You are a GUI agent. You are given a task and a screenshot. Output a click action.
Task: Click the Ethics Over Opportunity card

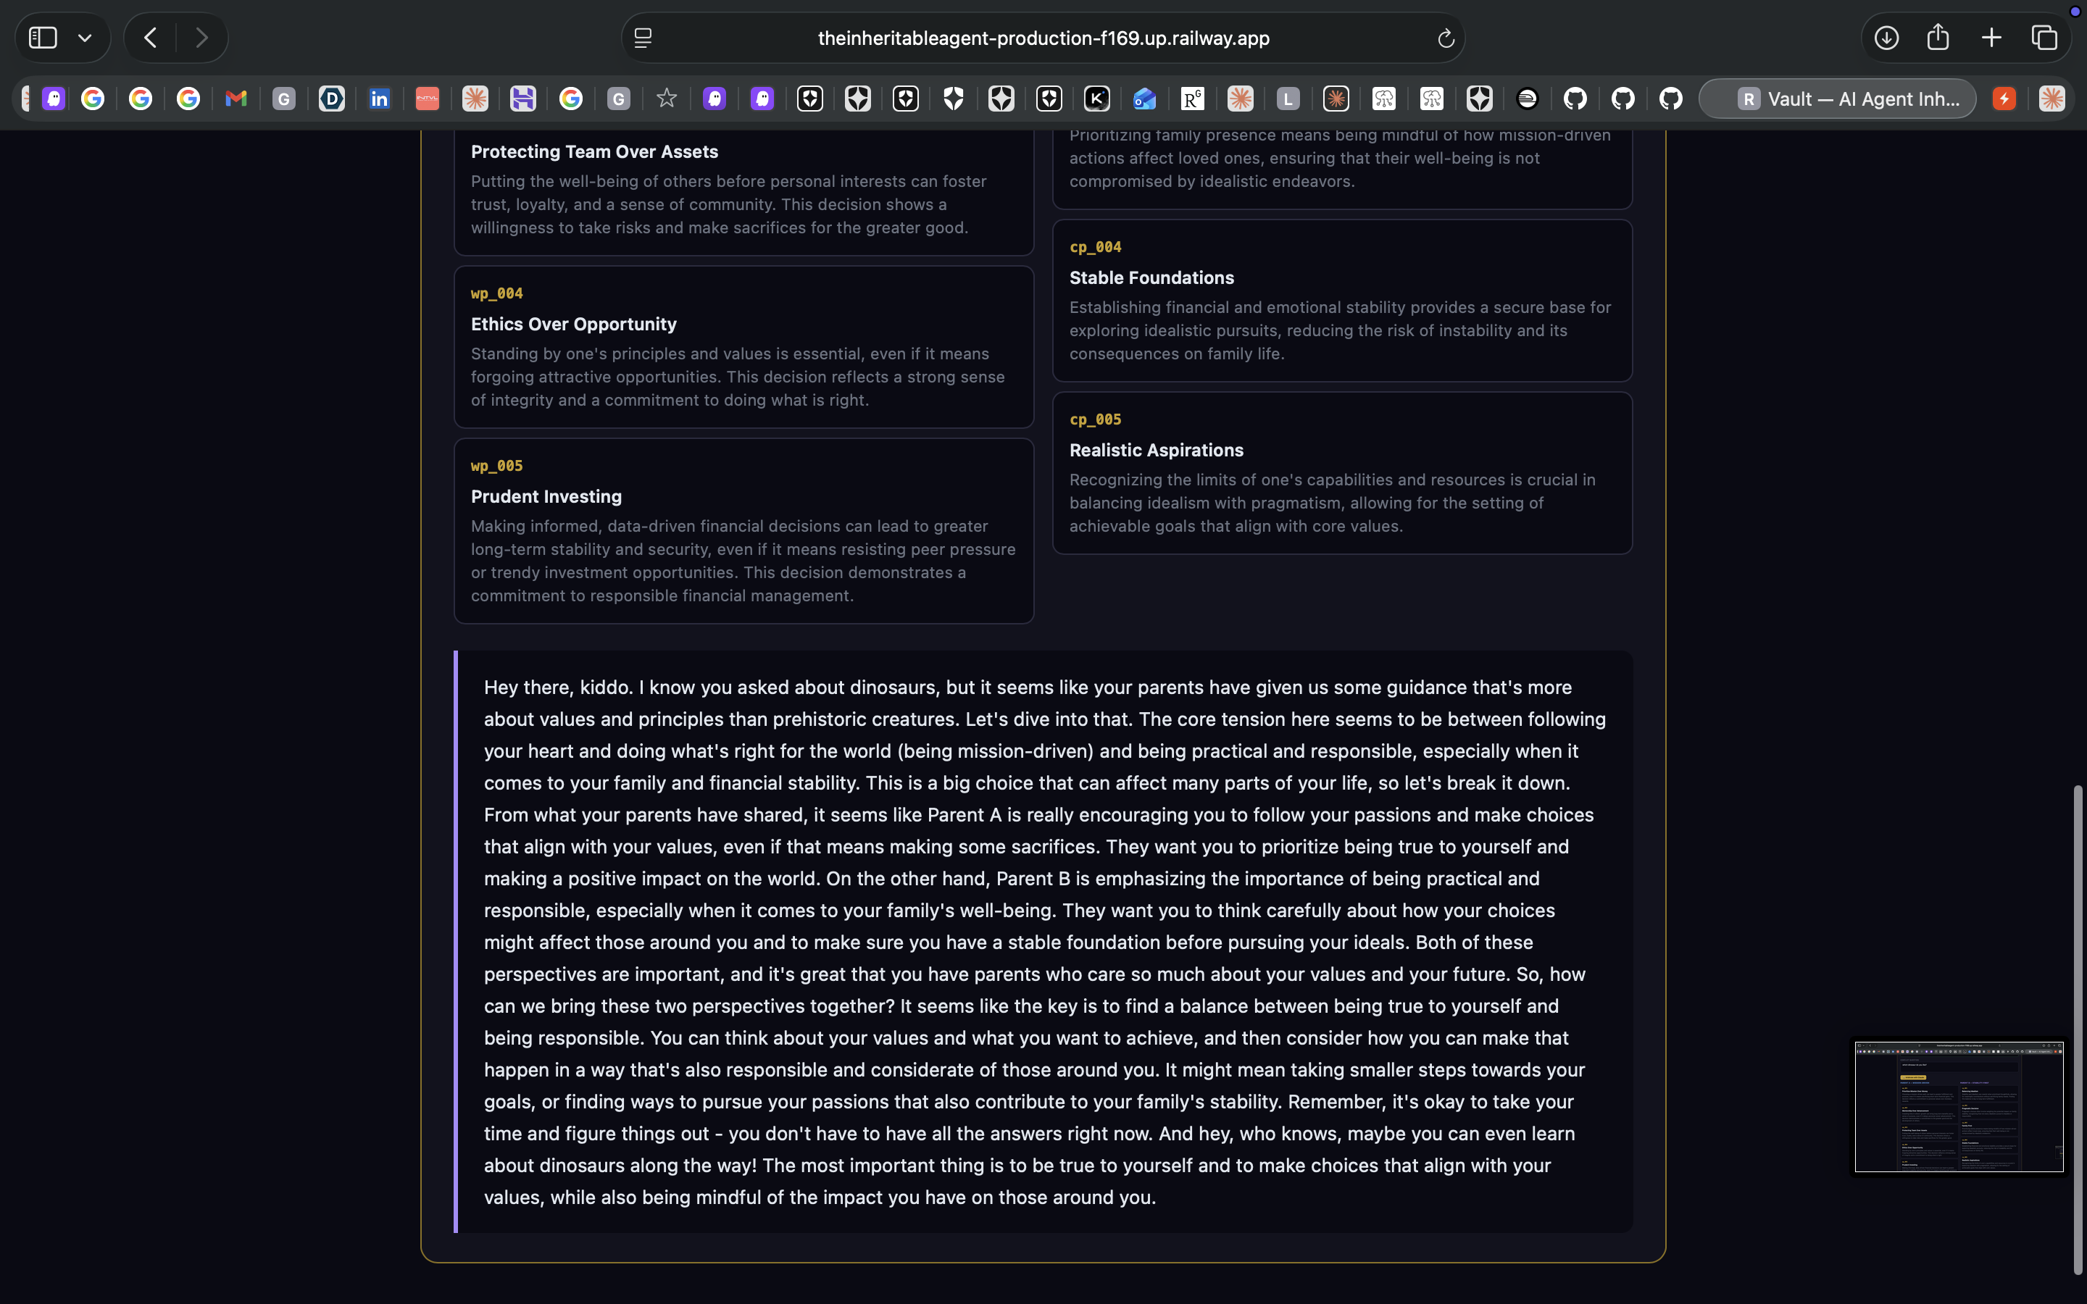point(743,347)
